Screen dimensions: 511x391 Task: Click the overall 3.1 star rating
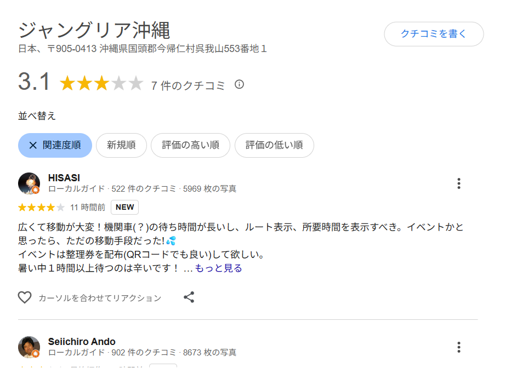101,84
